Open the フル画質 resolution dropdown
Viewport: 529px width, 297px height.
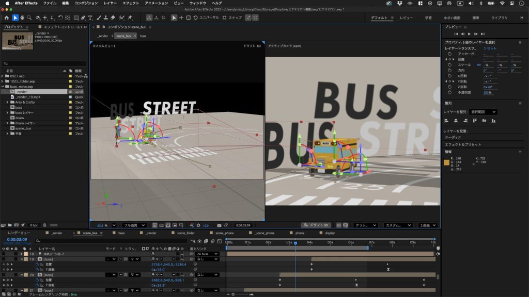pos(133,225)
